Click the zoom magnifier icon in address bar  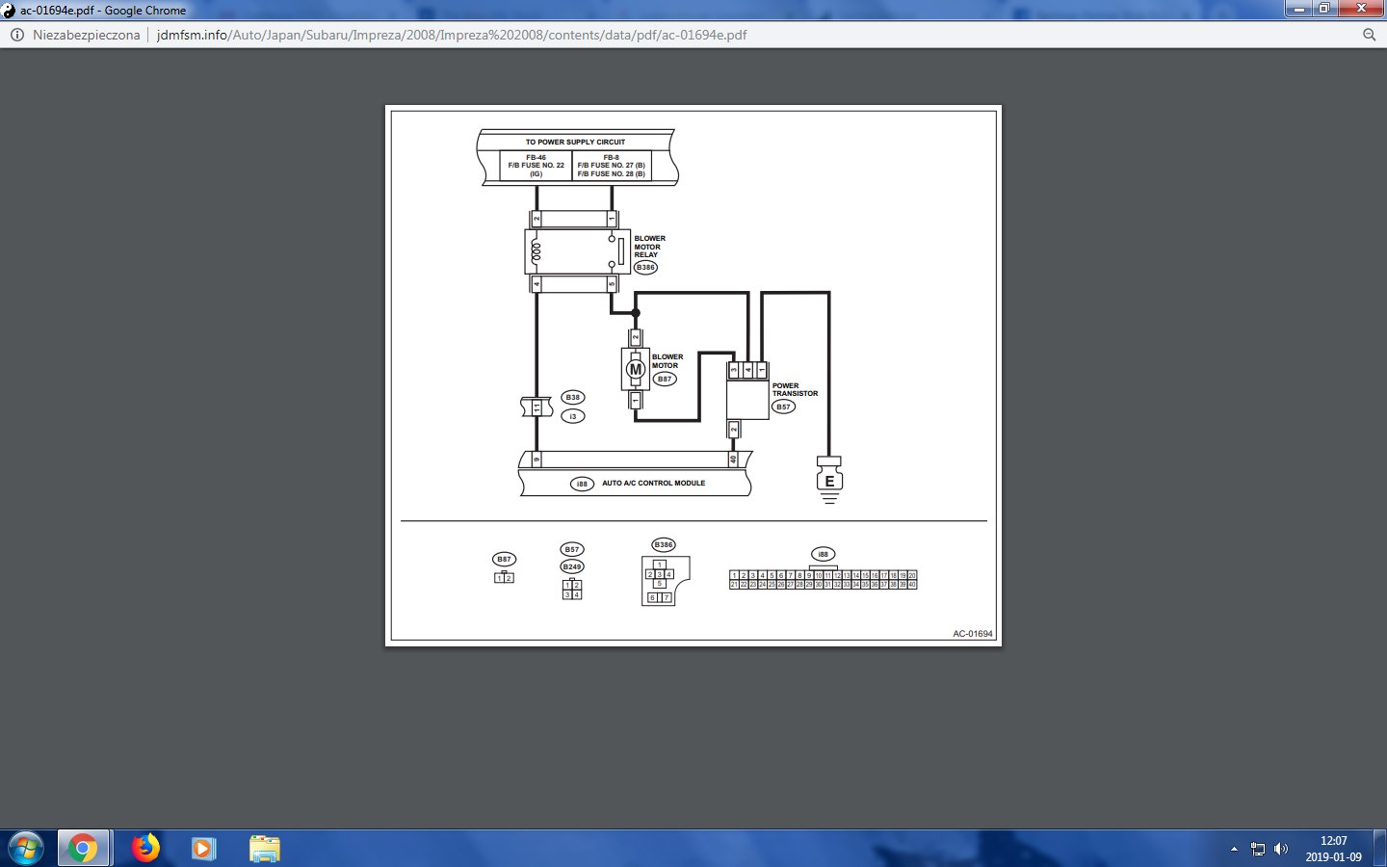[x=1369, y=35]
